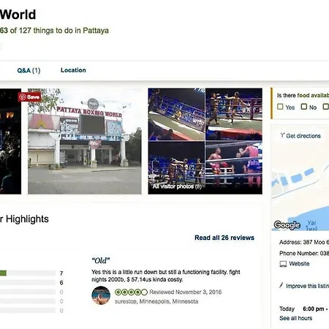329x329 pixels.
Task: Open the review titled "Old"
Action: click(x=101, y=260)
